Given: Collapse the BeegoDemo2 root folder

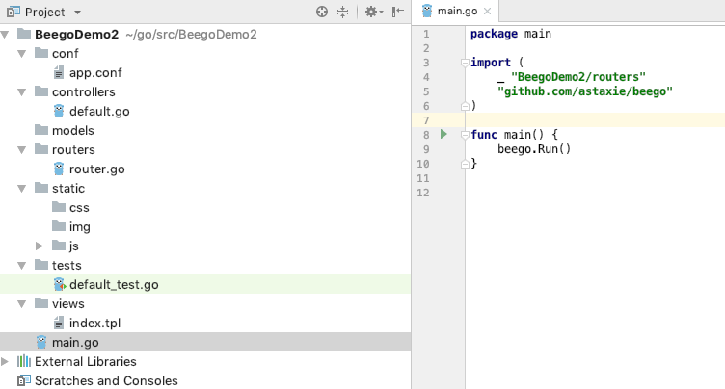Looking at the screenshot, I should click(7, 34).
